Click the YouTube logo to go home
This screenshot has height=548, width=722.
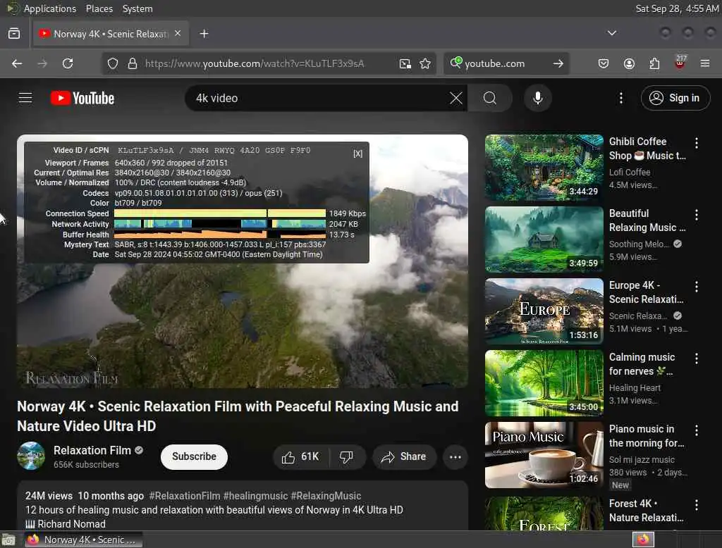point(82,98)
